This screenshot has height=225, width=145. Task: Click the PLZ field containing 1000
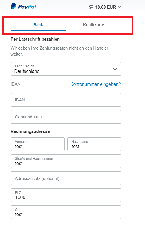(x=66, y=195)
